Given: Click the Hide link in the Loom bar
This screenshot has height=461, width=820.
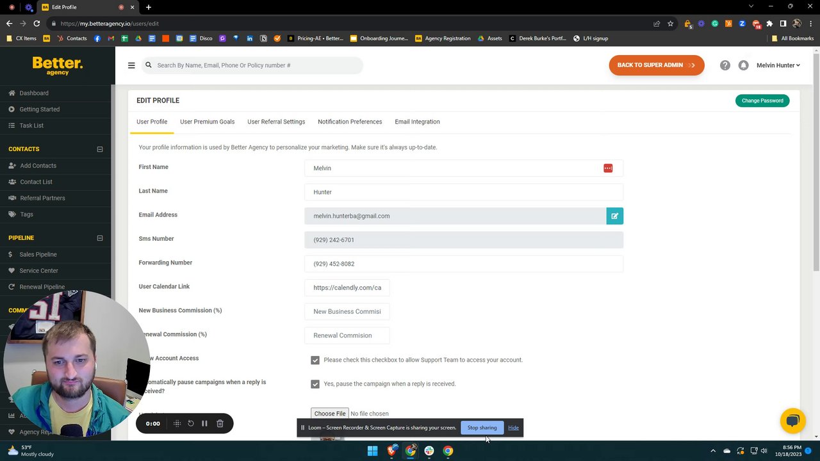Looking at the screenshot, I should point(513,428).
